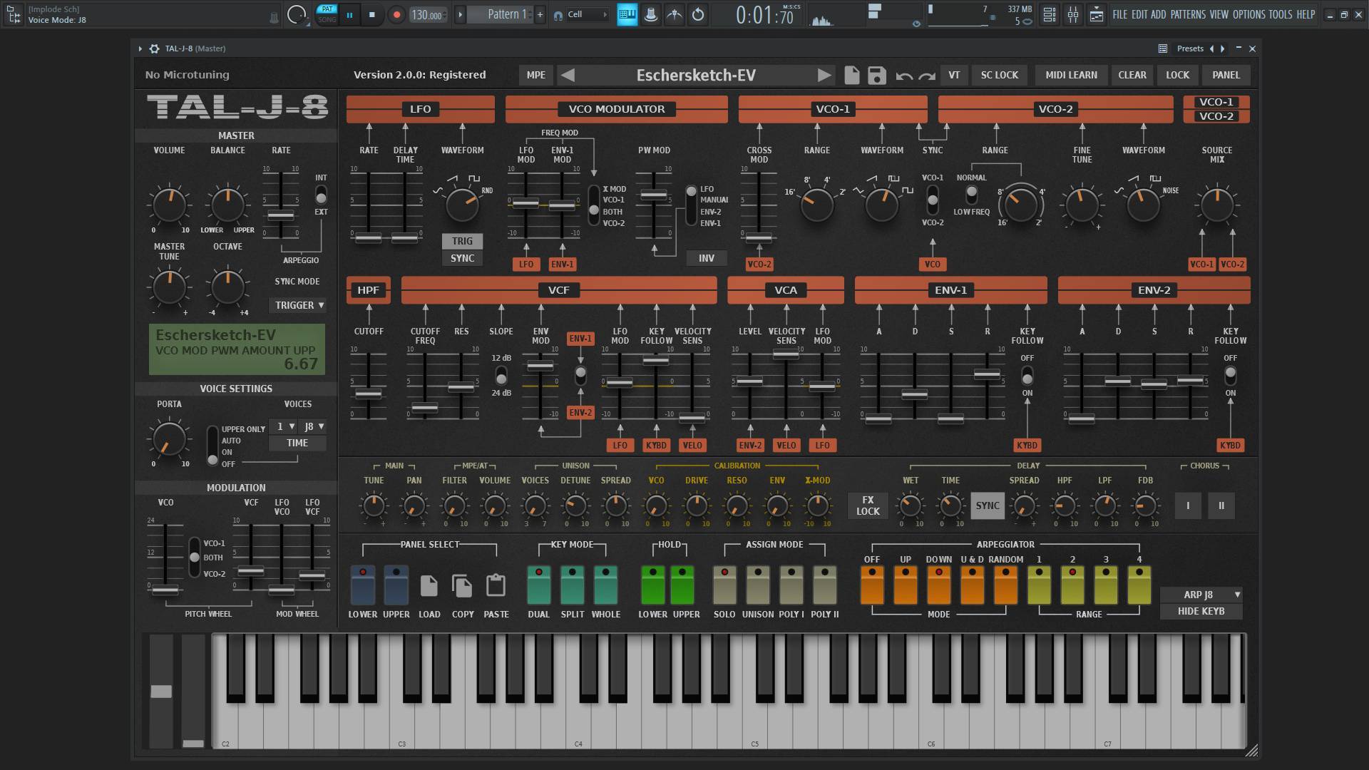Image resolution: width=1369 pixels, height=770 pixels.
Task: Enable WHOLE key mode switch
Action: point(605,585)
